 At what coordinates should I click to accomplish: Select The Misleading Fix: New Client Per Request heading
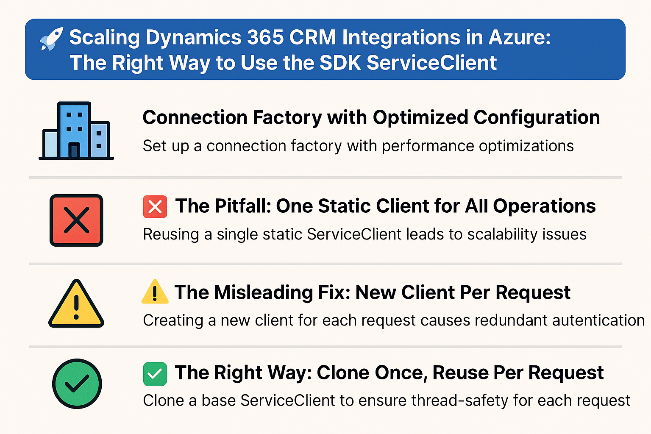tap(373, 292)
